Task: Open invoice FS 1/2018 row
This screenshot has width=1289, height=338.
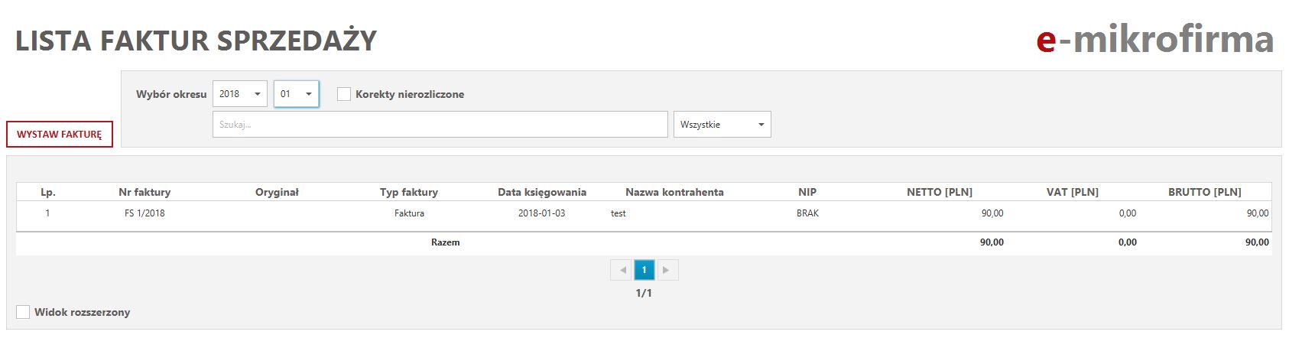Action: (144, 213)
